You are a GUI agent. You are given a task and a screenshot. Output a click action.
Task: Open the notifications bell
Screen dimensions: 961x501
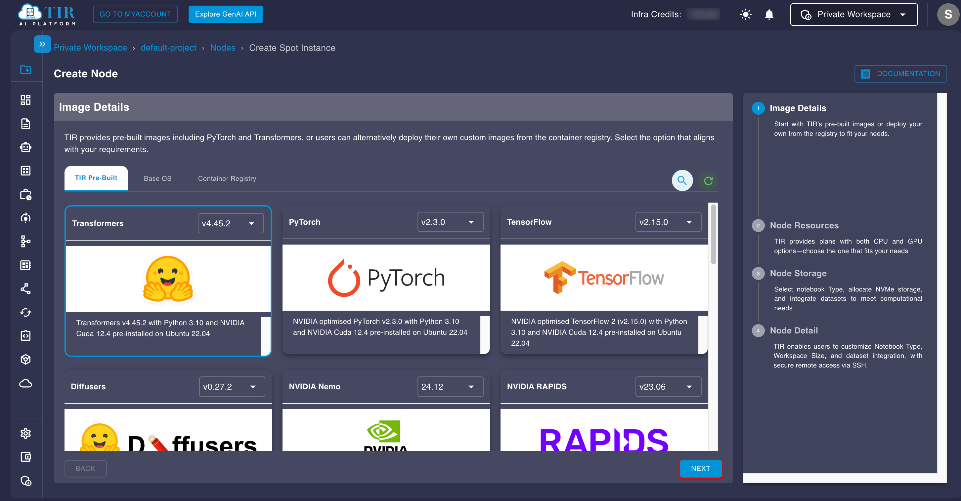click(x=769, y=15)
